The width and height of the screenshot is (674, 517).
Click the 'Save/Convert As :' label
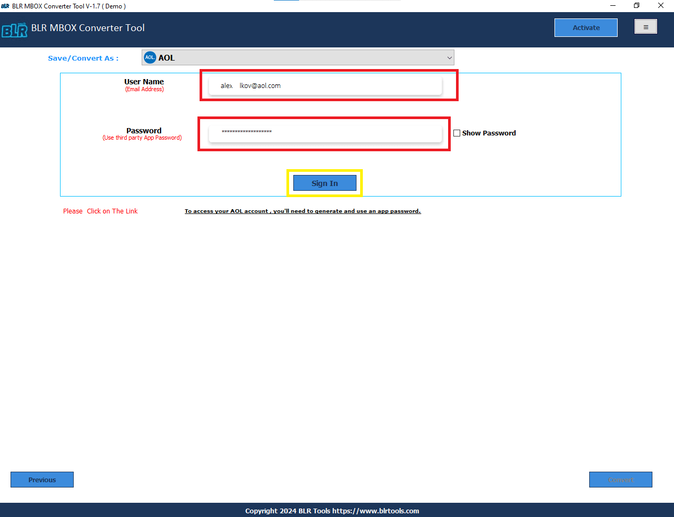pos(83,58)
